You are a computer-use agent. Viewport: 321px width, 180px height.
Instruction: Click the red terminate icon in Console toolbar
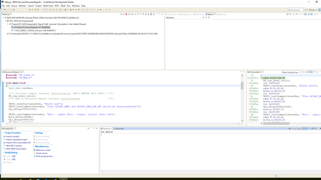(x=290, y=129)
